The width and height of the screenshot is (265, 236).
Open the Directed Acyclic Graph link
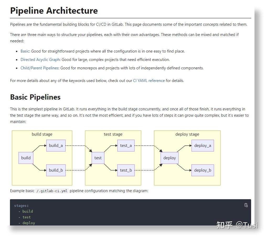coord(40,60)
